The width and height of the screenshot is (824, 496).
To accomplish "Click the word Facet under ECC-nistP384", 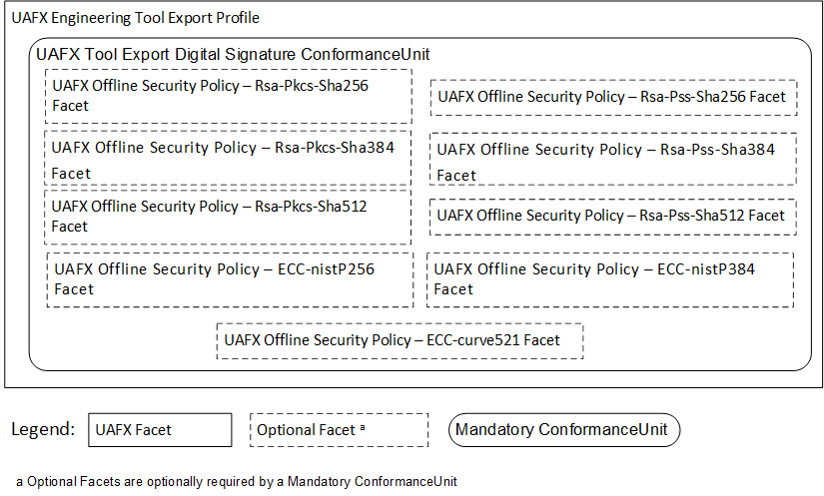I will point(453,289).
